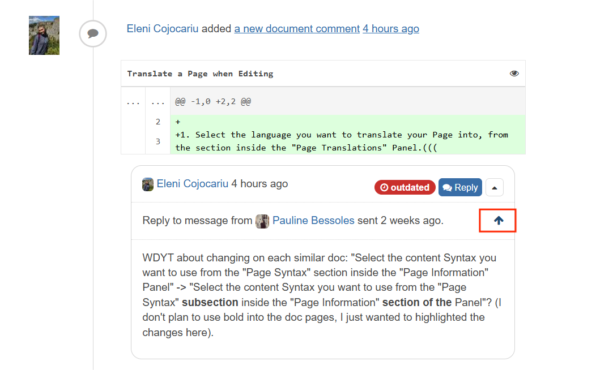
Task: Click the Reply button
Action: (x=460, y=187)
